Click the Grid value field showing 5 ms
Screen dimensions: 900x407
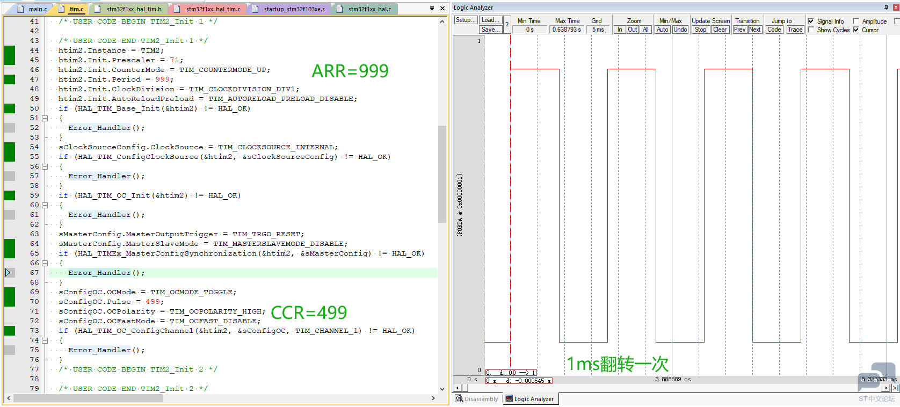[x=598, y=30]
